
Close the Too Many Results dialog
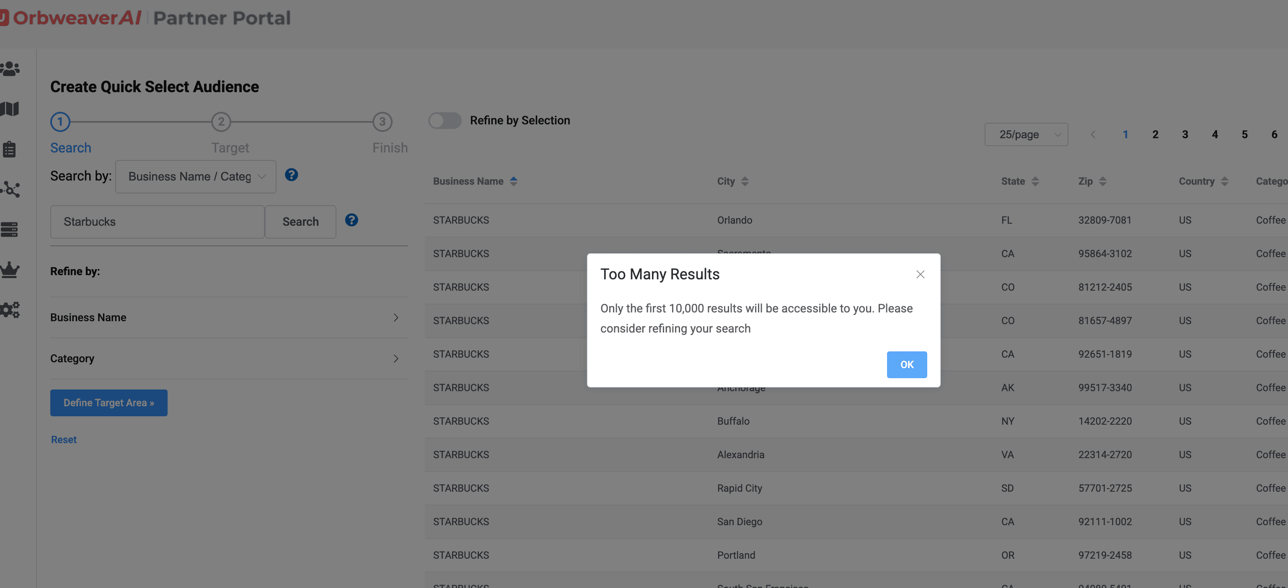point(920,274)
